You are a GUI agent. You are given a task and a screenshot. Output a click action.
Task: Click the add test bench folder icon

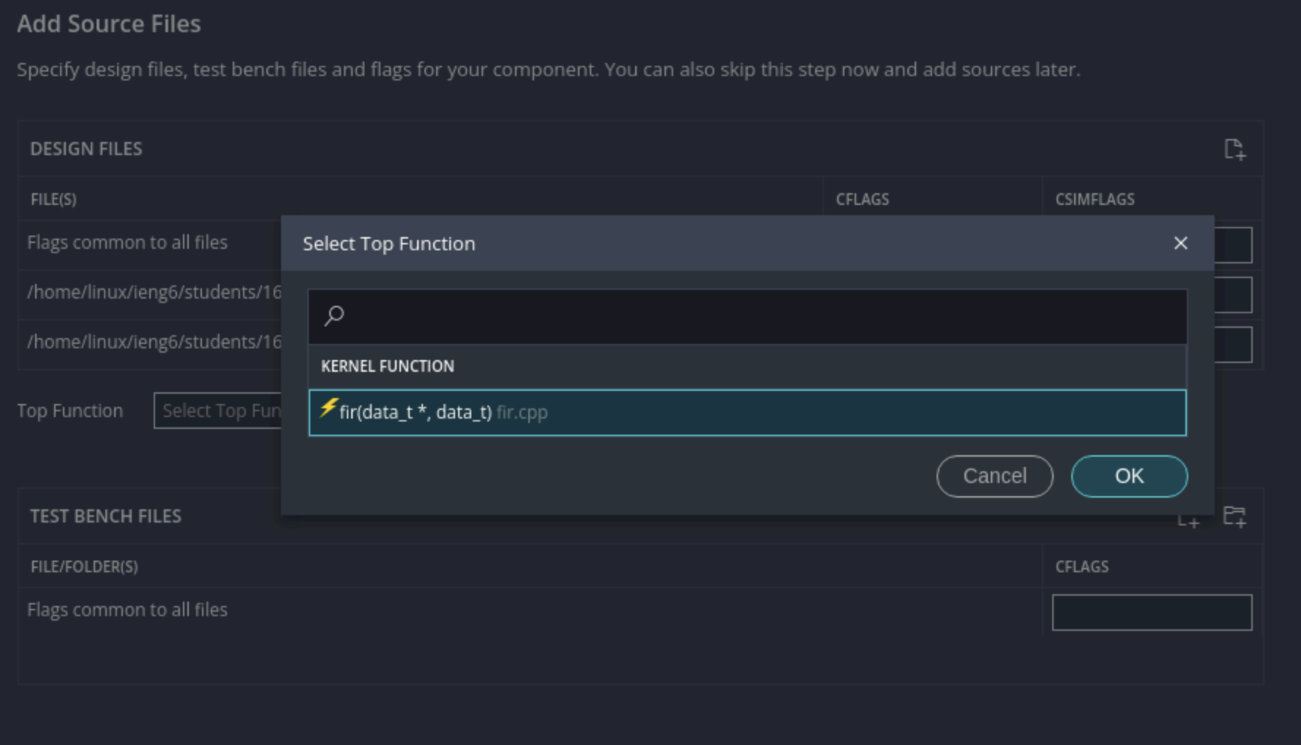[x=1234, y=517]
